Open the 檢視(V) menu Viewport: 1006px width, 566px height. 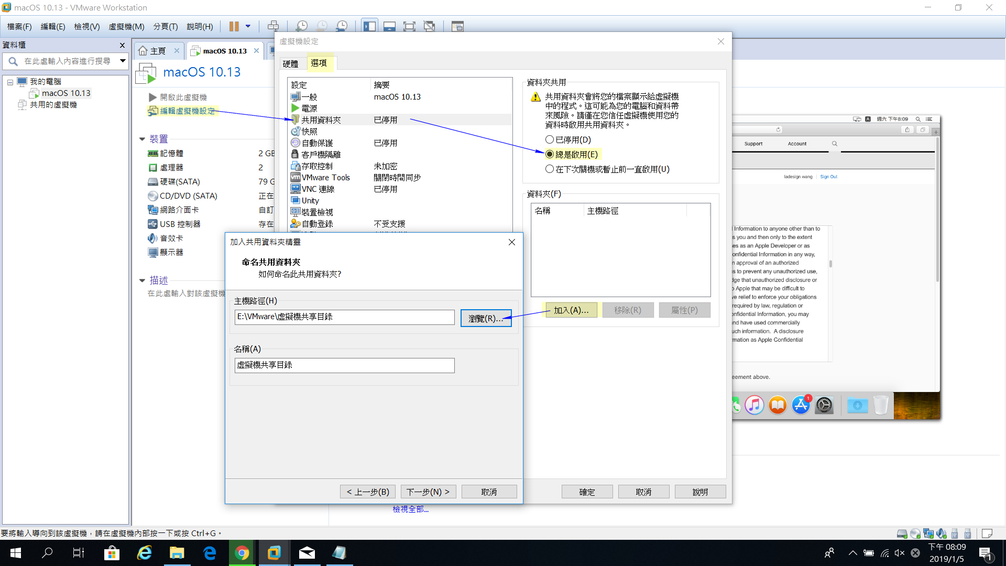[86, 26]
